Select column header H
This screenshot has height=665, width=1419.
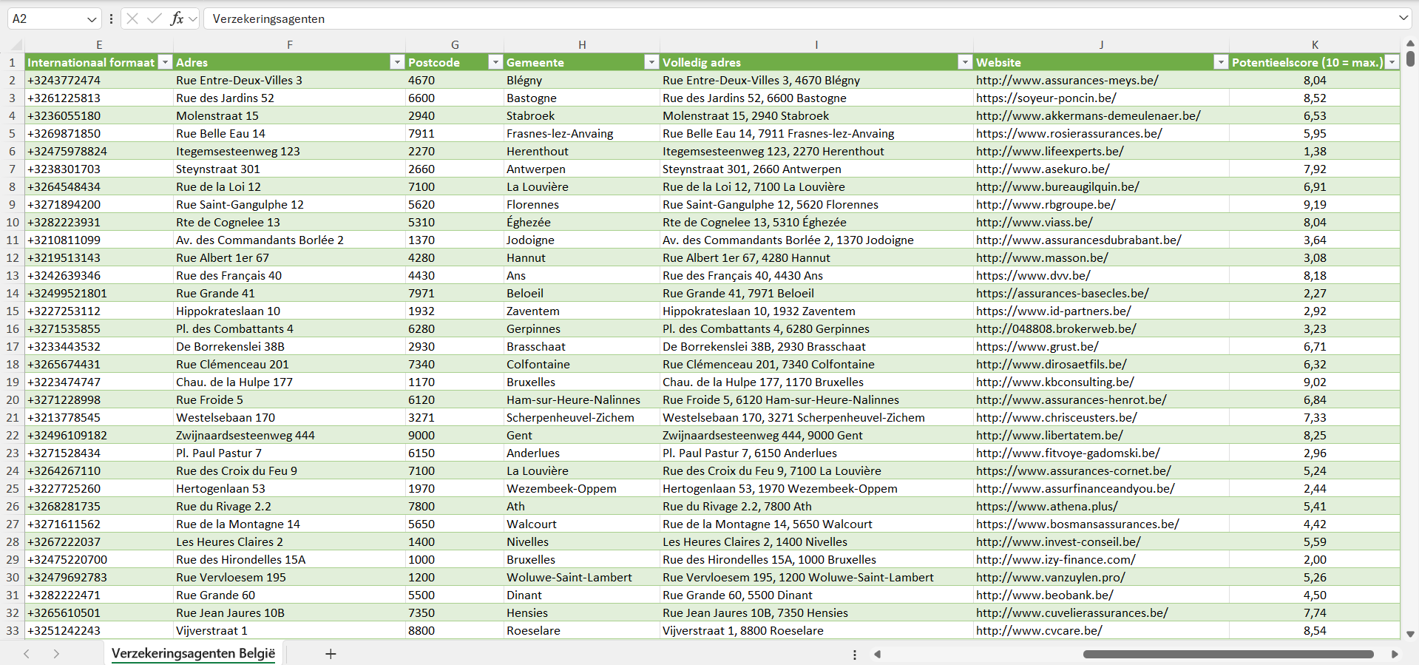tap(582, 45)
